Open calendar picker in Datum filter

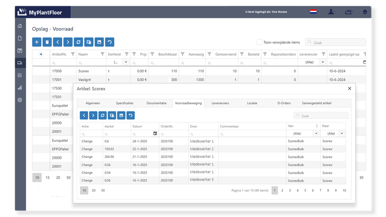coord(155,133)
